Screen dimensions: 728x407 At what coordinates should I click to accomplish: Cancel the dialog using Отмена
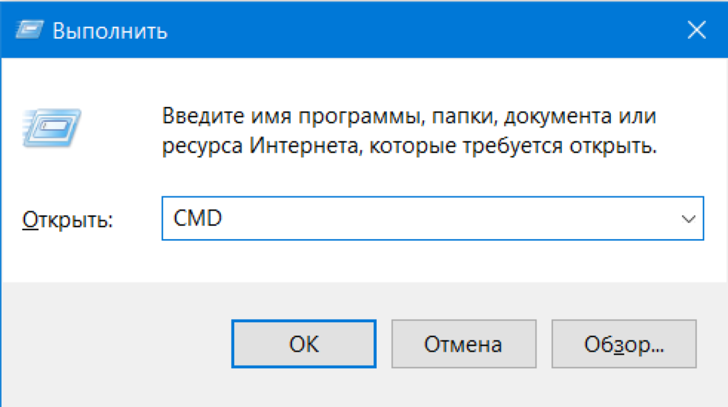coord(463,345)
